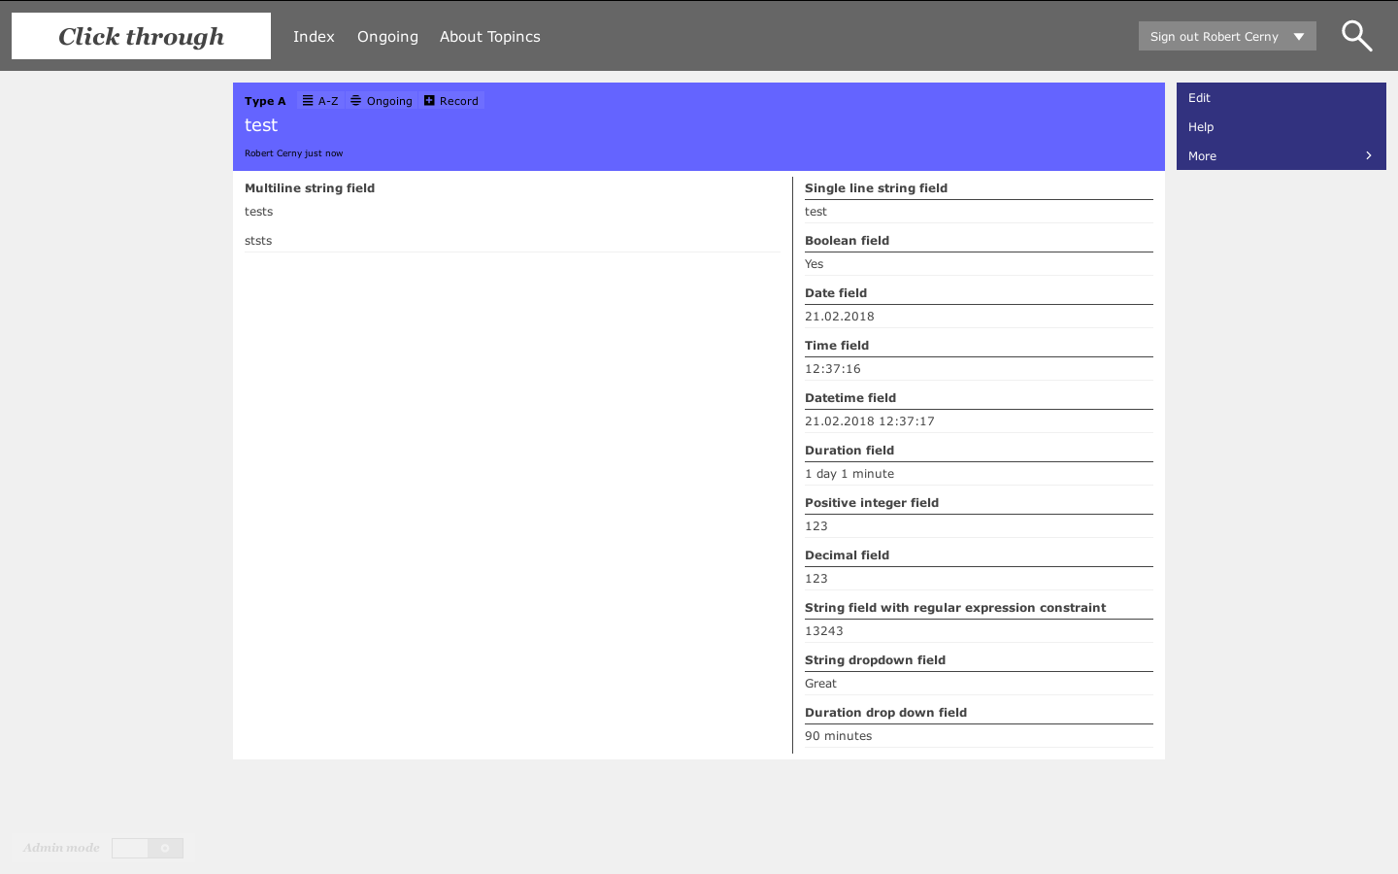Image resolution: width=1398 pixels, height=874 pixels.
Task: Go to Index in the top navigation
Action: pos(314,37)
